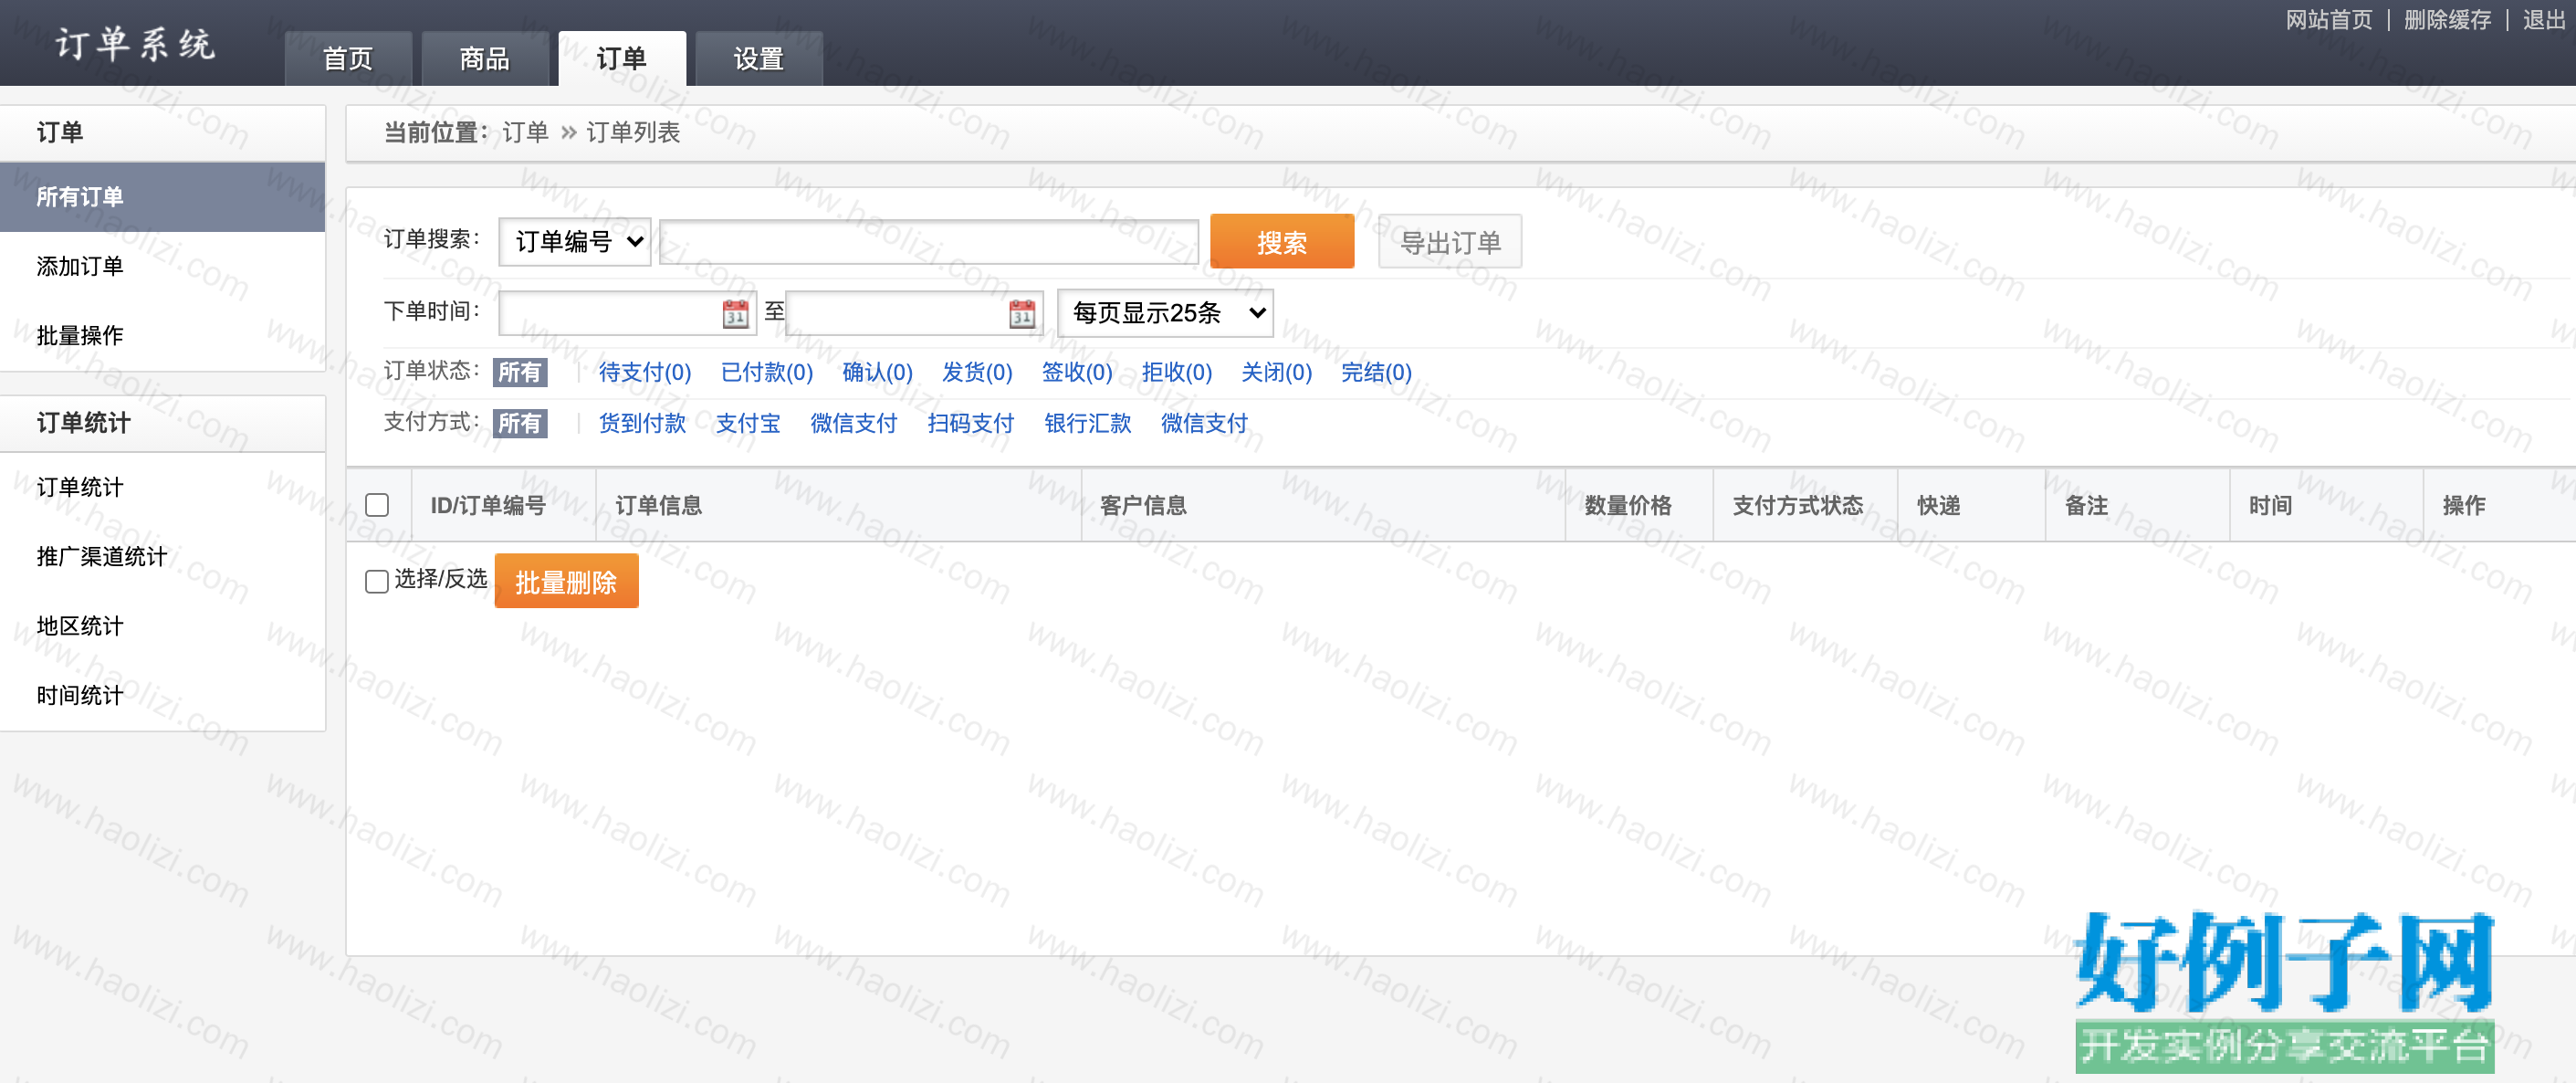Screen dimensions: 2576x1083
Task: Filter orders by 完结(0) status
Action: [x=1376, y=372]
